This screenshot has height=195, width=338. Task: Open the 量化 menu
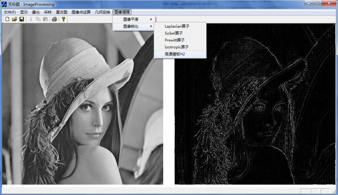[x=36, y=12]
